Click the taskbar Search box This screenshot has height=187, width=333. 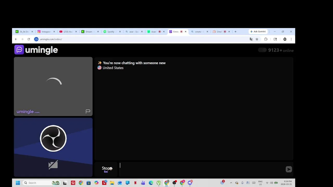(42, 183)
